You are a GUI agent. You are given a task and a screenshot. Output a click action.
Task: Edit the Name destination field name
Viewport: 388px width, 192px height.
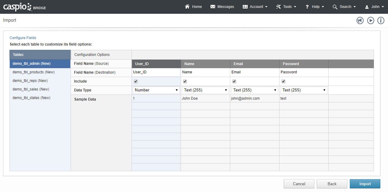pos(205,72)
